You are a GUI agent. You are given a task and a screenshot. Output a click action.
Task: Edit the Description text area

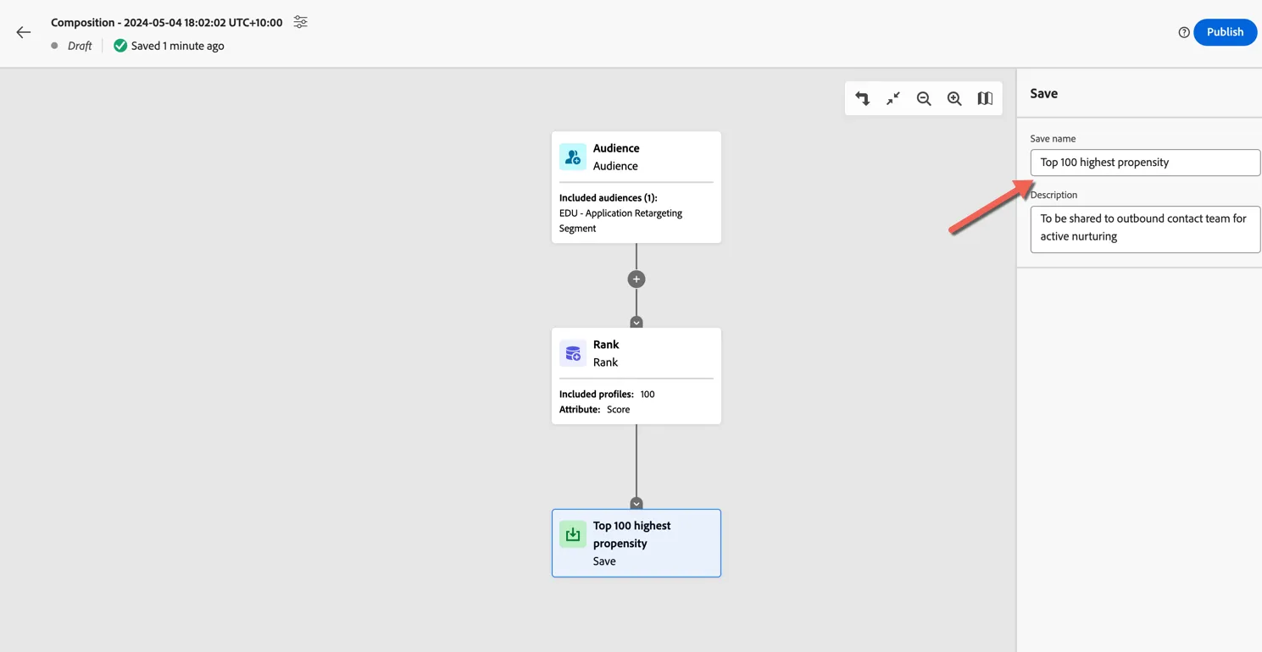1145,229
